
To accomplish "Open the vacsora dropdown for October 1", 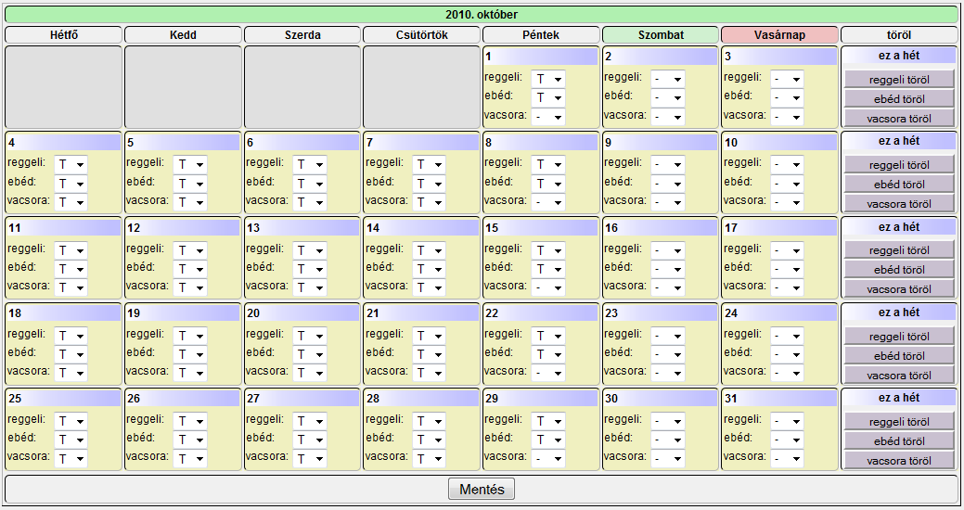I will (548, 116).
